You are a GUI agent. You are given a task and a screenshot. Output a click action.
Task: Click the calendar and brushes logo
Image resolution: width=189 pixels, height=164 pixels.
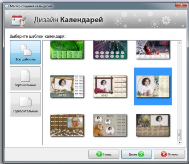coord(20,20)
